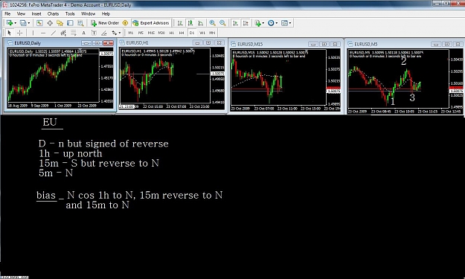Switch to M1 timeframe
The height and width of the screenshot is (279, 465).
coord(131,33)
